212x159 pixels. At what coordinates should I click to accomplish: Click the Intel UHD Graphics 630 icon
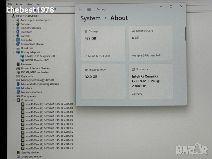pos(22,56)
